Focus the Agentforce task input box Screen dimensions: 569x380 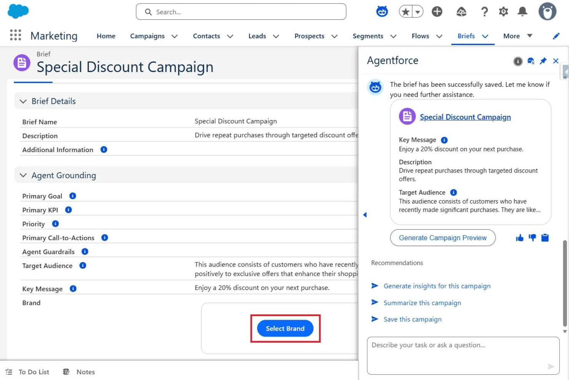pos(463,356)
